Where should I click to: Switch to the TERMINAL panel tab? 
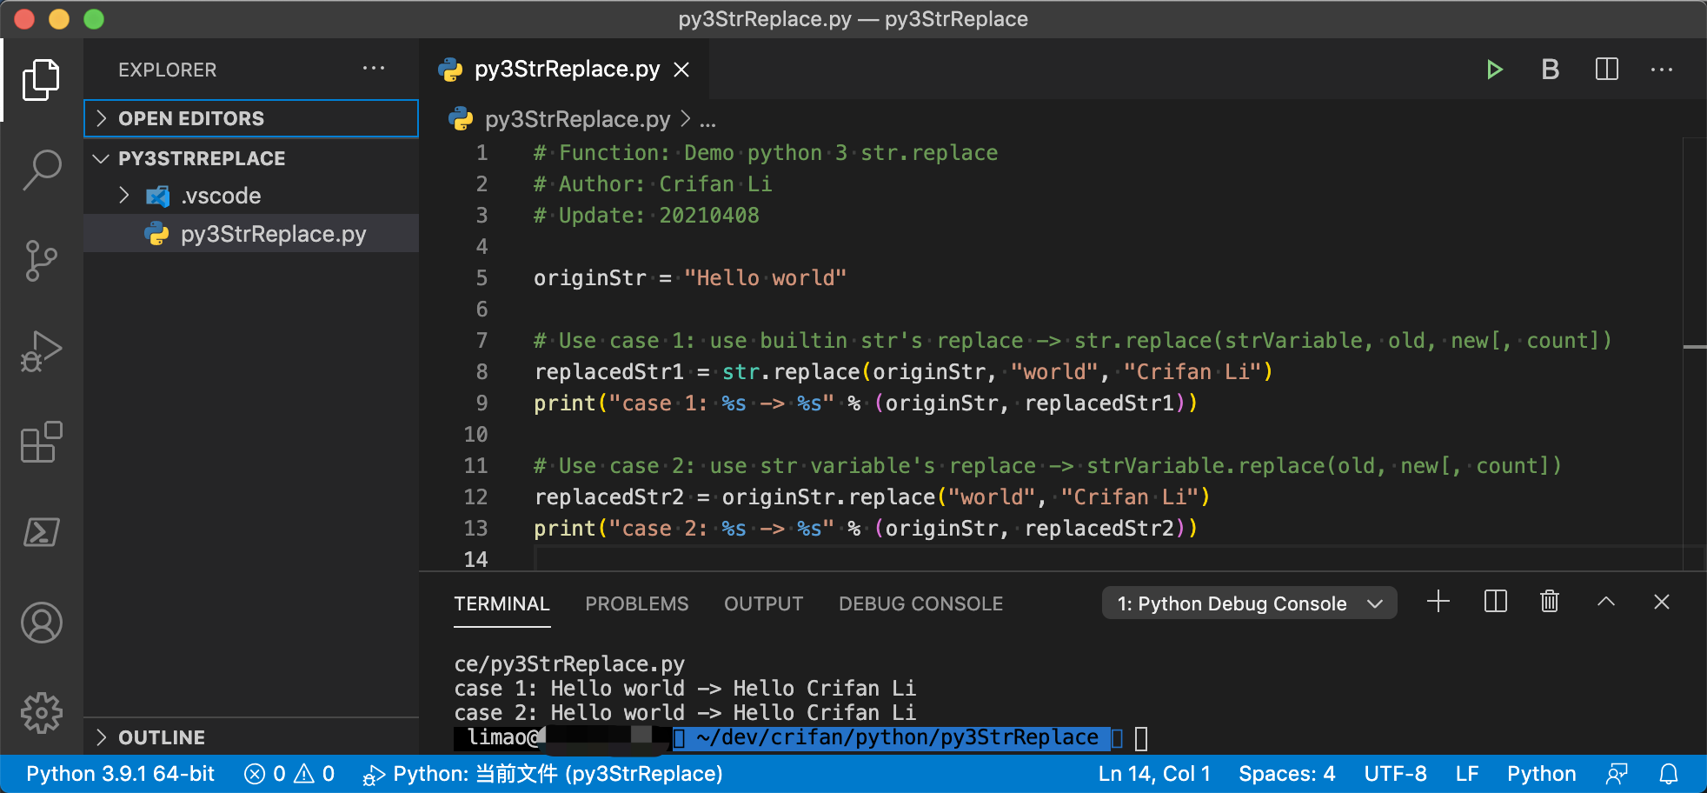(501, 603)
